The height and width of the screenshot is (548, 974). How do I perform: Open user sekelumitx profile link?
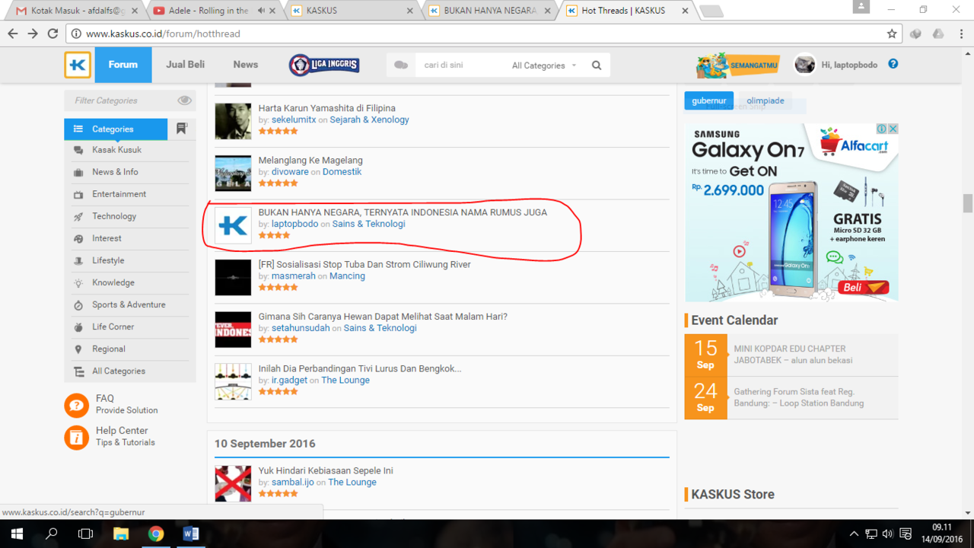(294, 119)
